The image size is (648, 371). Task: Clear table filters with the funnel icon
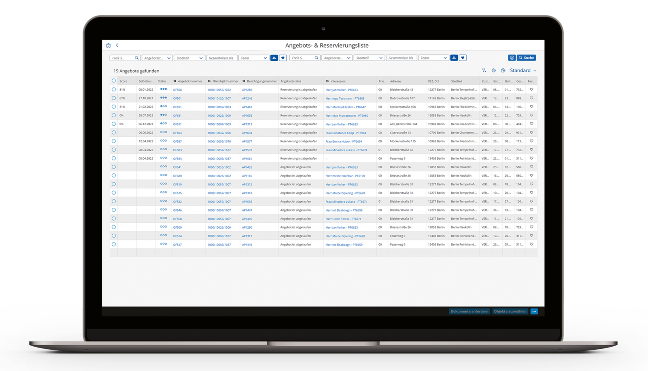point(484,70)
